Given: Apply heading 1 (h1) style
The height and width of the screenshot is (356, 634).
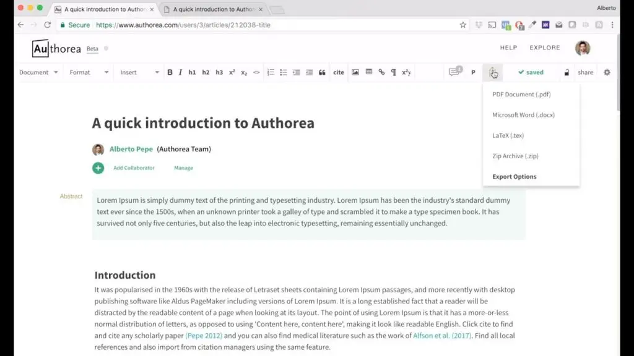Looking at the screenshot, I should point(192,72).
